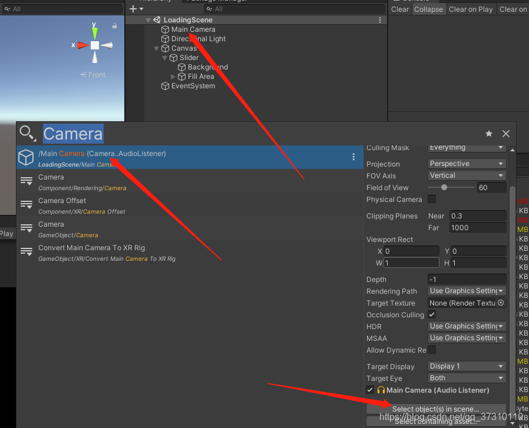Open the LoadingScene options menu
529x428 pixels.
pos(379,19)
